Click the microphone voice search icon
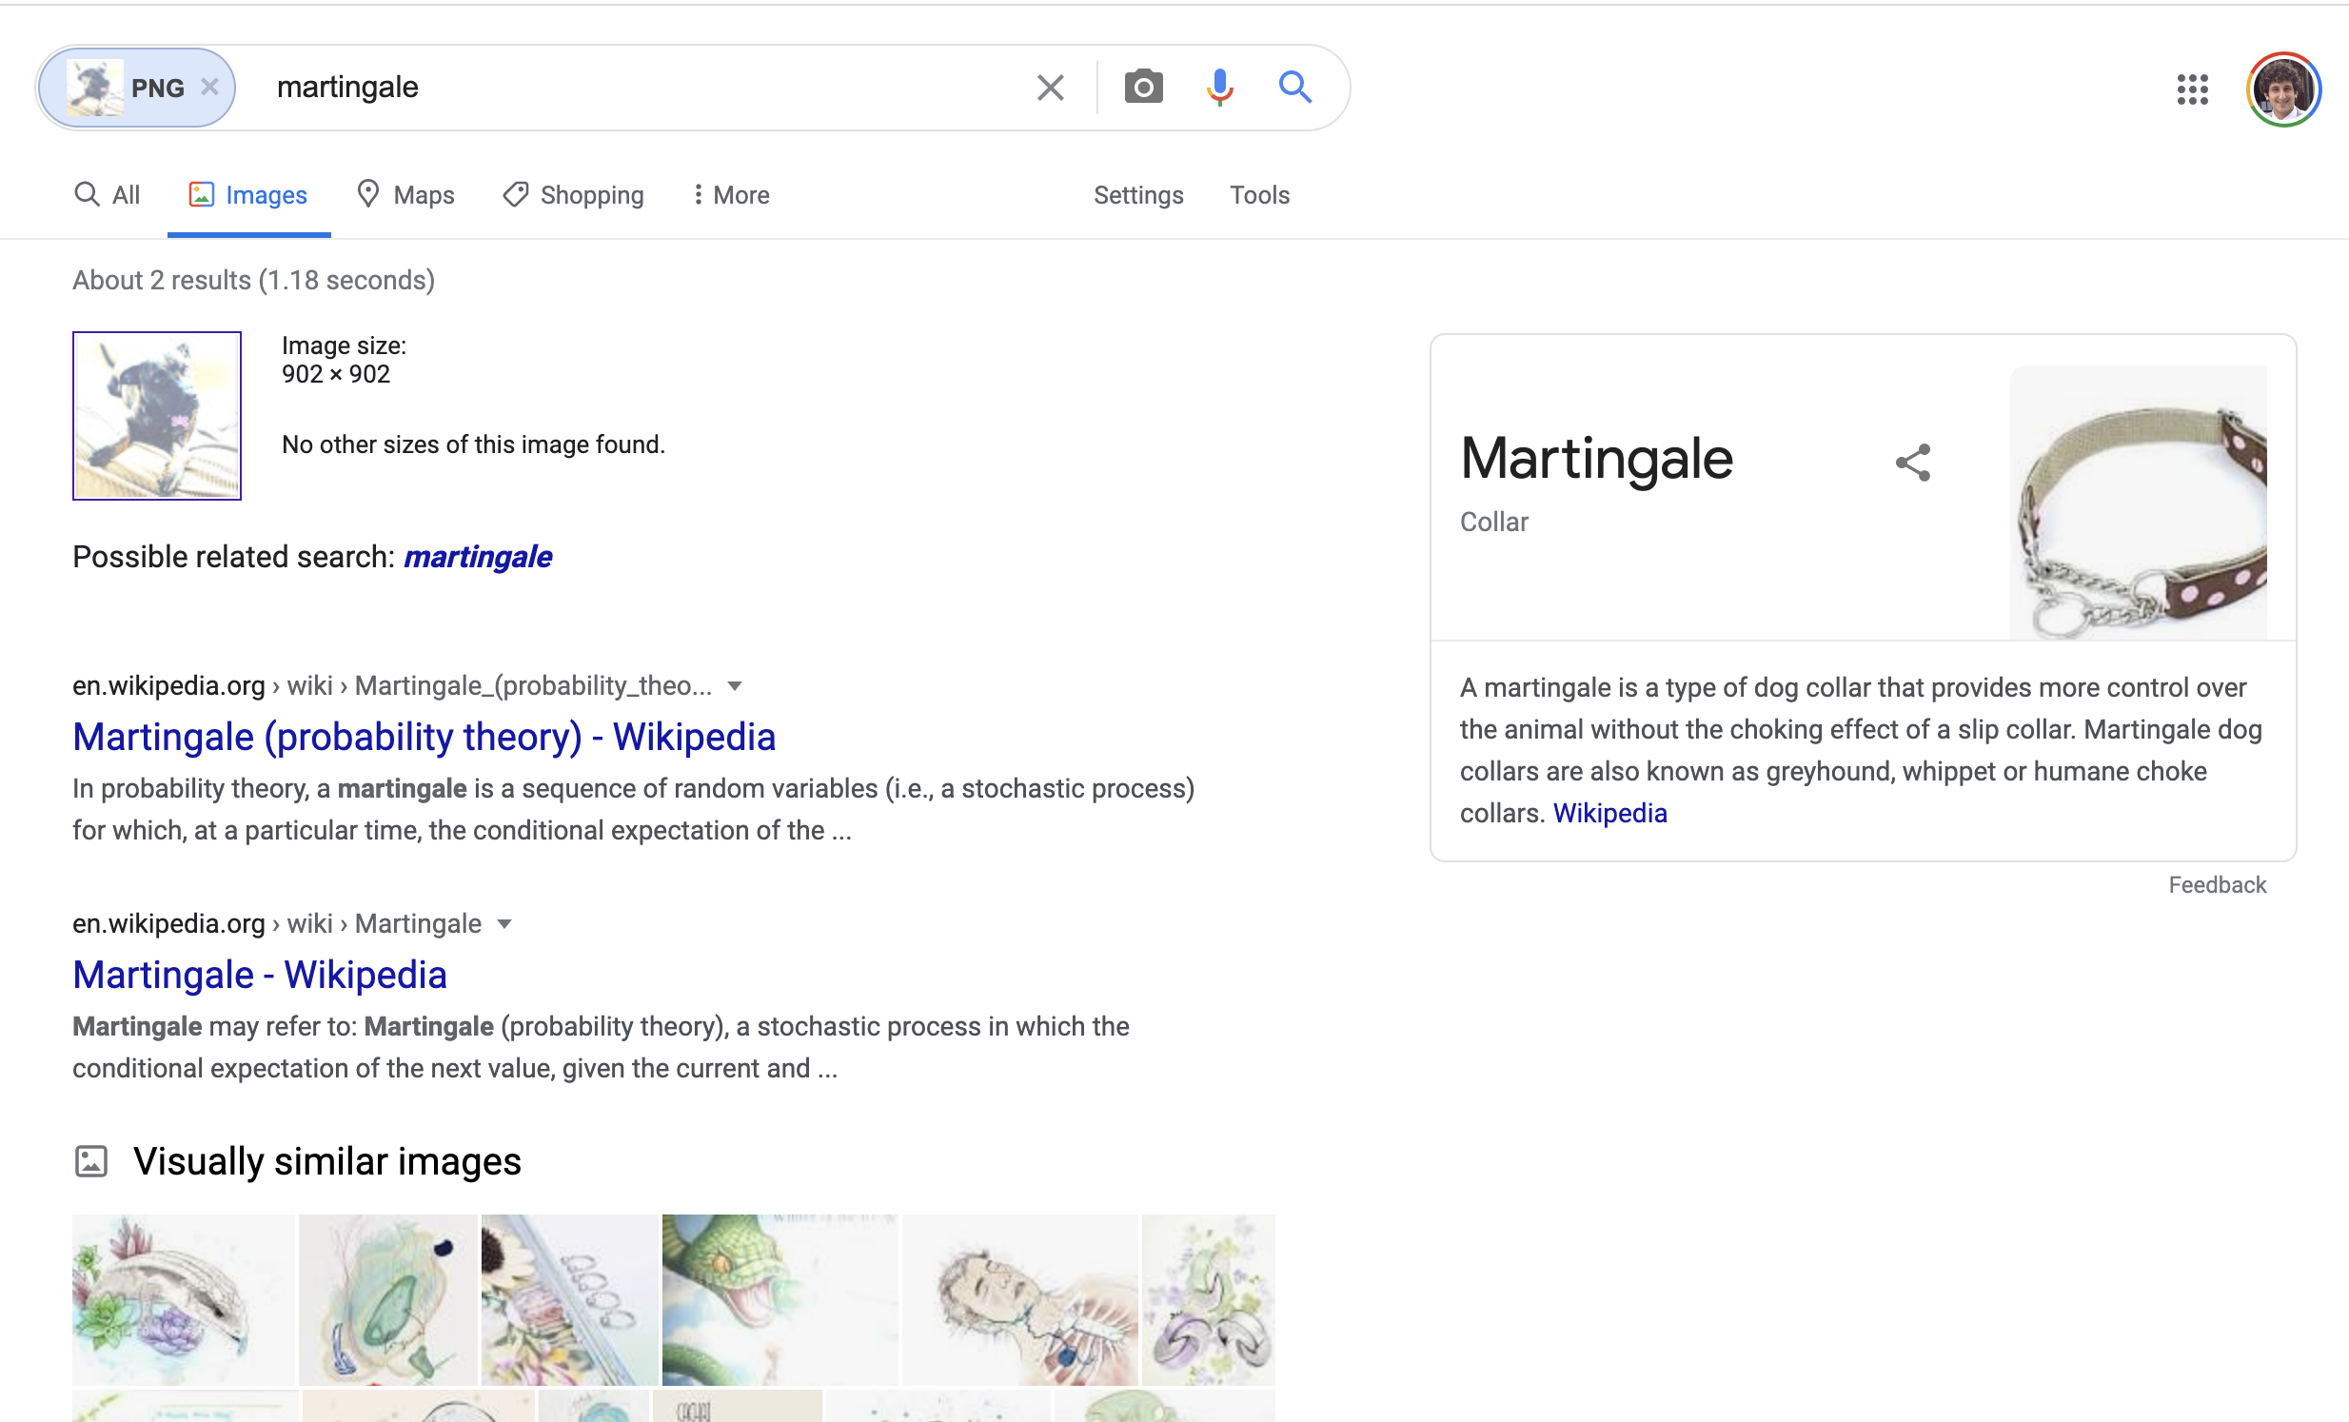Image resolution: width=2349 pixels, height=1422 pixels. pyautogui.click(x=1219, y=87)
